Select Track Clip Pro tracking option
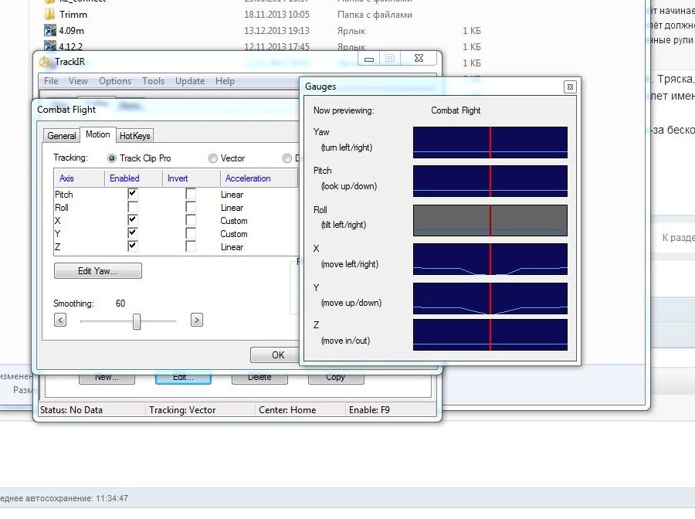This screenshot has width=695, height=519. point(112,158)
